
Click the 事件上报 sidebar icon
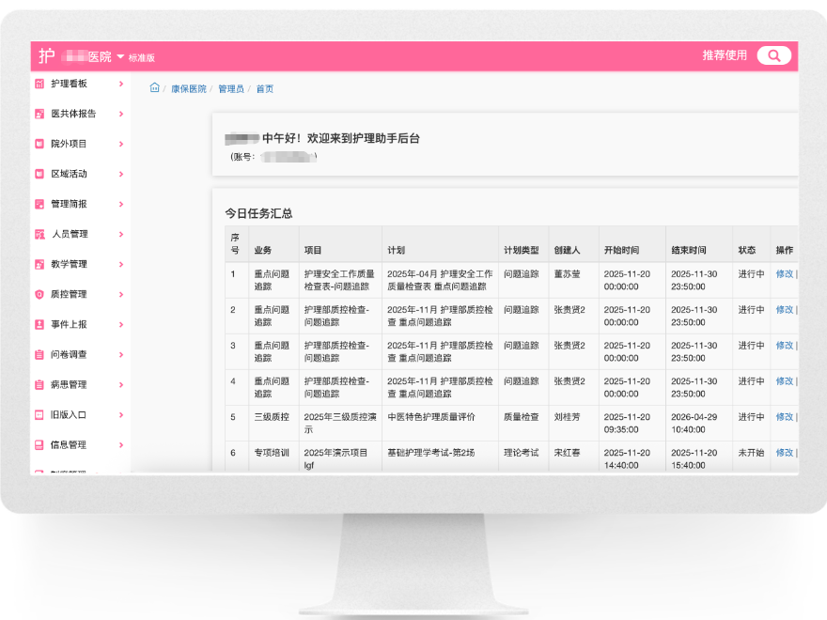(x=39, y=324)
